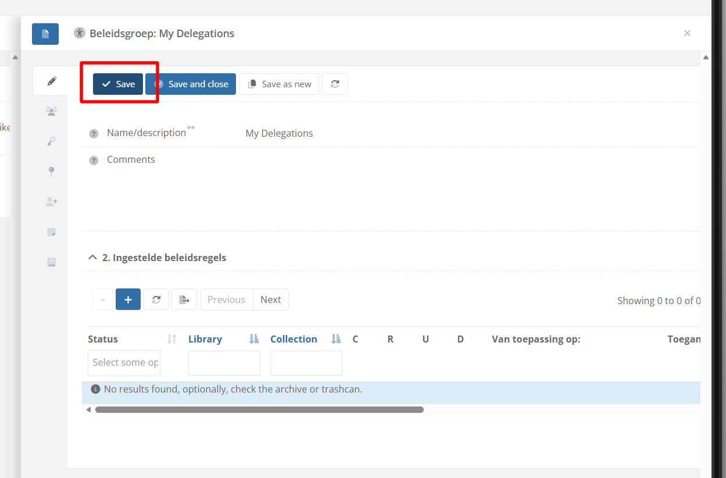The image size is (726, 478).
Task: Reload the form with the toolbar refresh icon
Action: (335, 84)
